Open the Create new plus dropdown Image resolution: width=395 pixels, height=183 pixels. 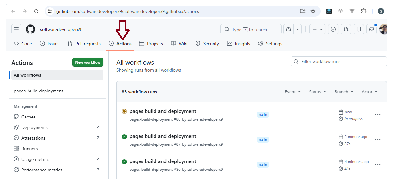pos(317,29)
